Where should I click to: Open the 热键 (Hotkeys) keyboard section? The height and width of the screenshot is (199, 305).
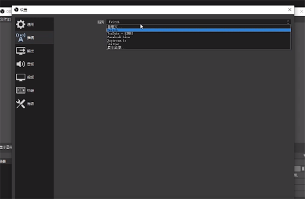click(x=35, y=91)
